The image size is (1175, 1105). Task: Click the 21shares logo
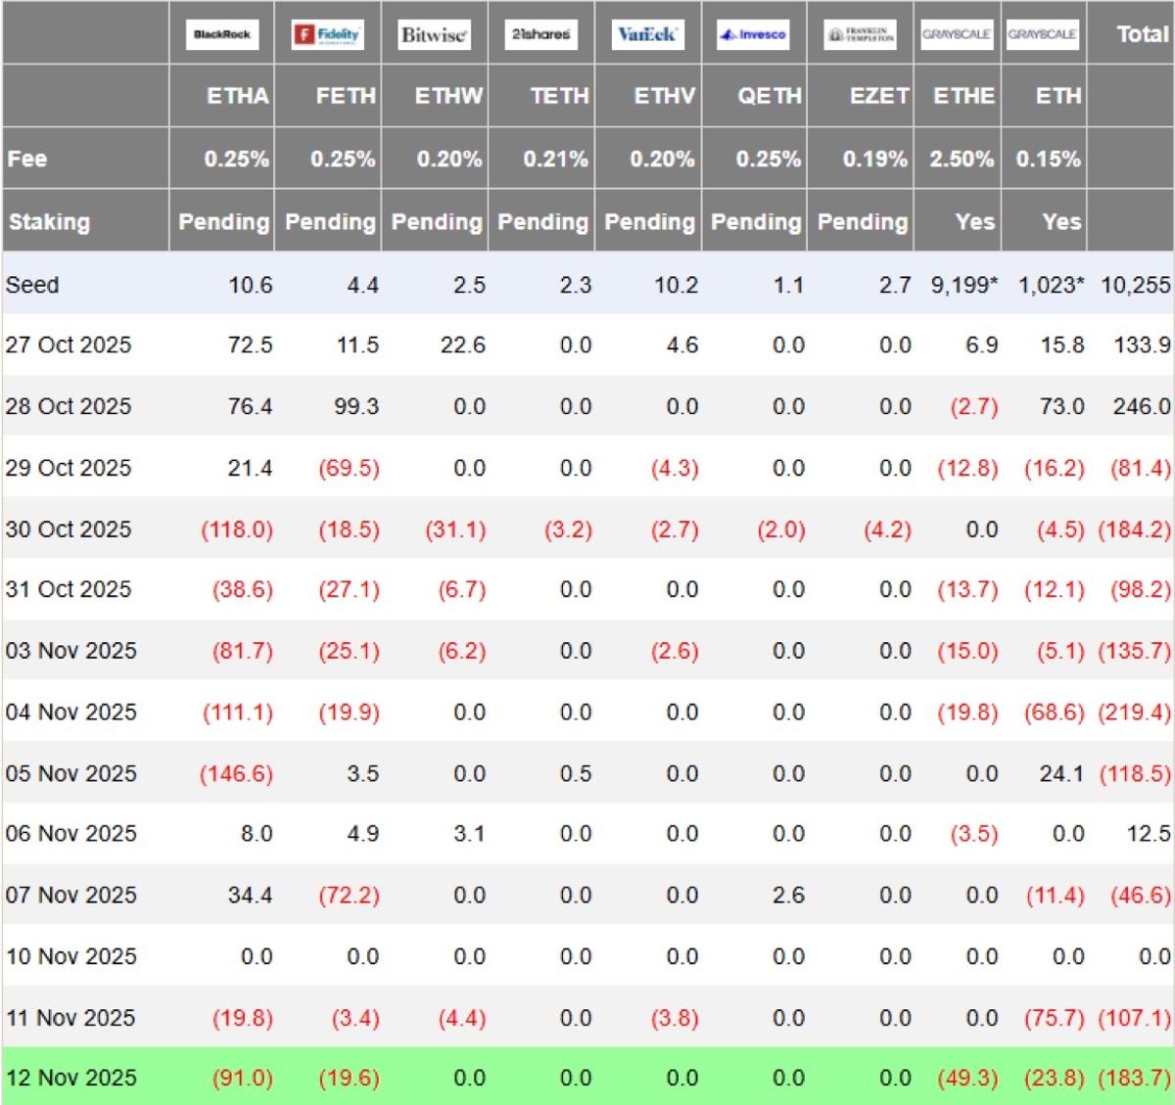point(540,34)
